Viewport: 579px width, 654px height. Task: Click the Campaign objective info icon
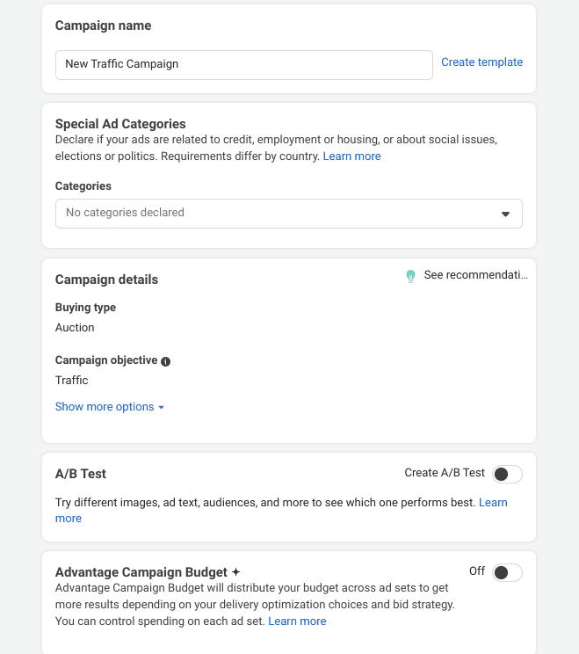(x=165, y=361)
